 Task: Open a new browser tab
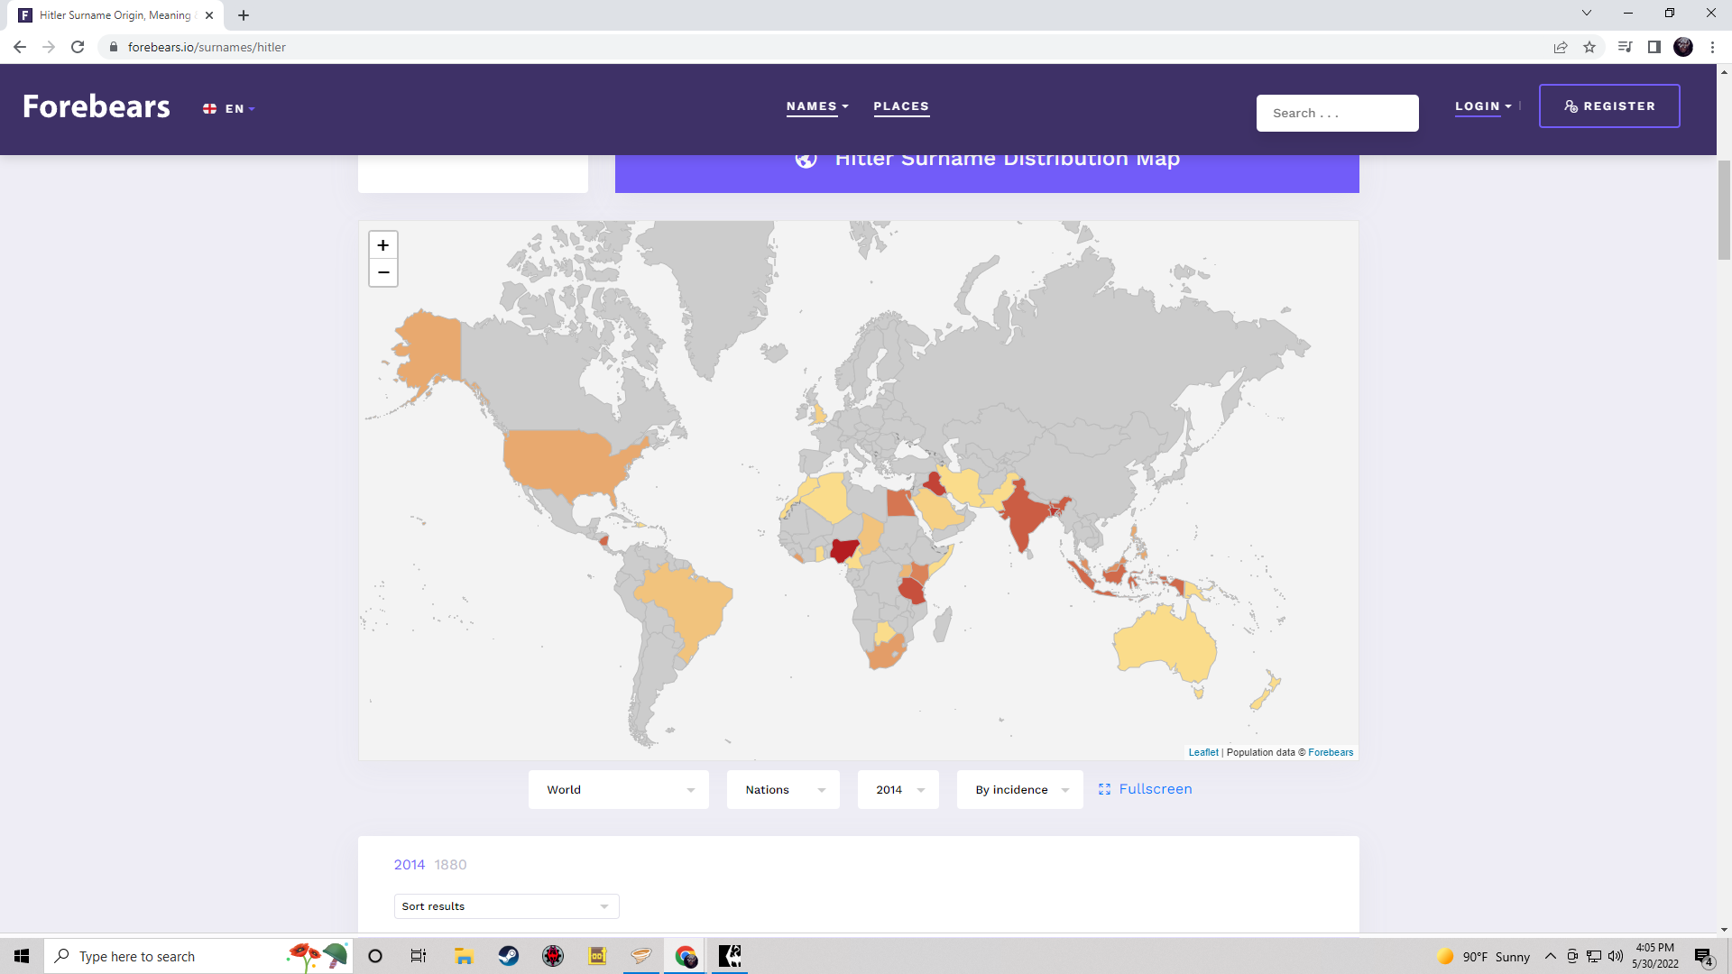244,15
